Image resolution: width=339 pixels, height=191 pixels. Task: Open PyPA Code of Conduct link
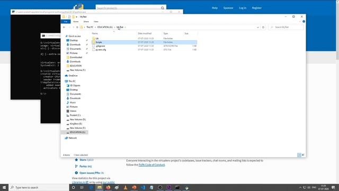(x=151, y=165)
